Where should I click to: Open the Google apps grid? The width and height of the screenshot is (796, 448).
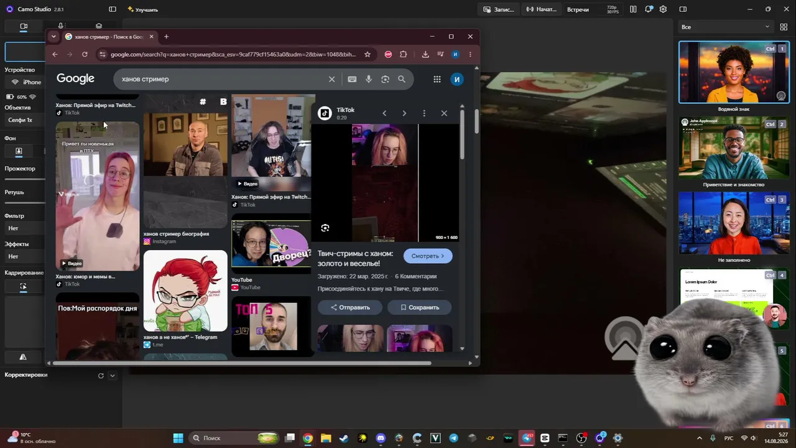point(437,79)
